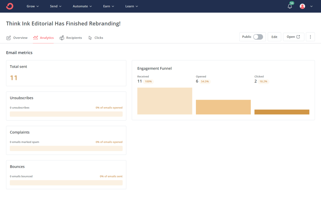This screenshot has width=321, height=198.
Task: Click the Analytics chart icon
Action: 35,38
